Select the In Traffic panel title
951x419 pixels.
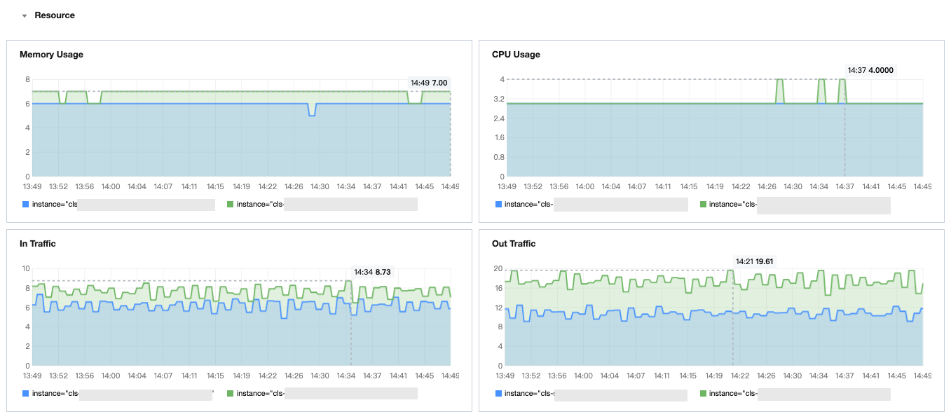38,244
